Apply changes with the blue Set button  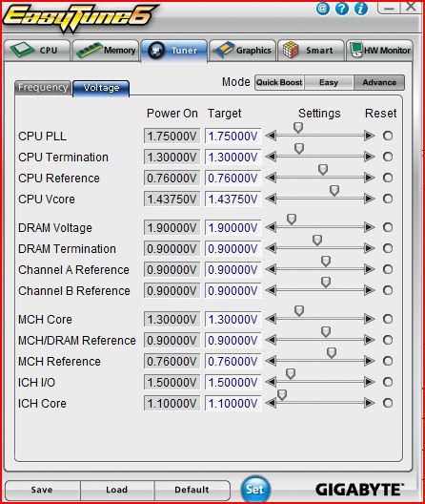coord(255,489)
